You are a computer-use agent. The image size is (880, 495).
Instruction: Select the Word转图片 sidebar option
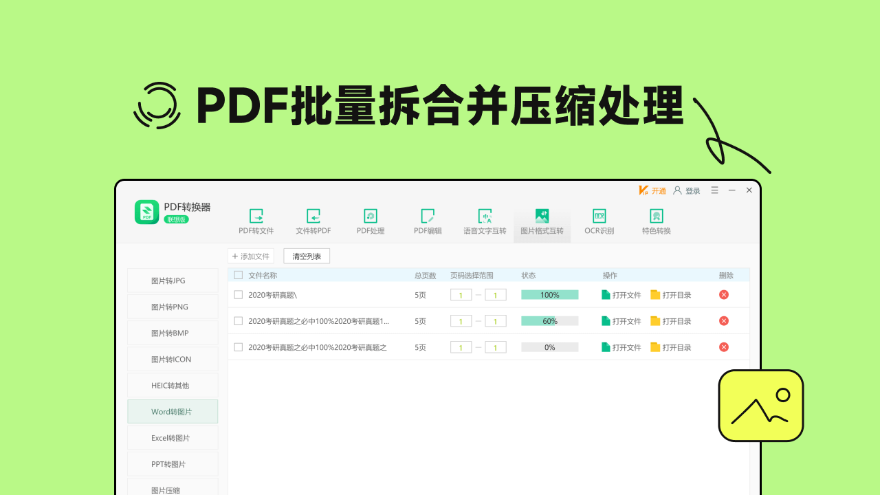coord(172,411)
